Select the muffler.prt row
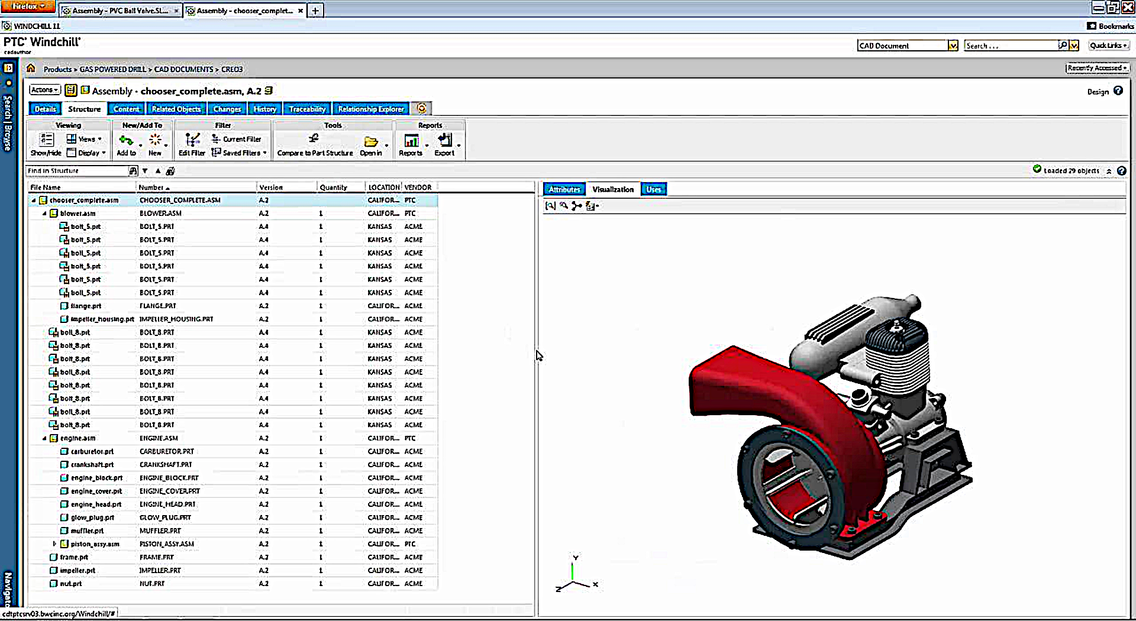 tap(233, 531)
